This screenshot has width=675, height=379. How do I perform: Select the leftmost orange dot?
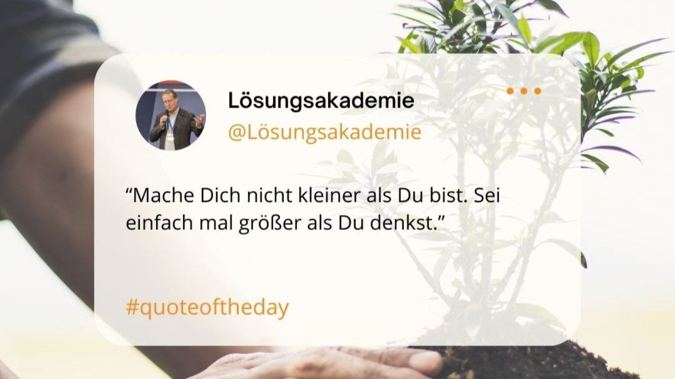pos(510,91)
